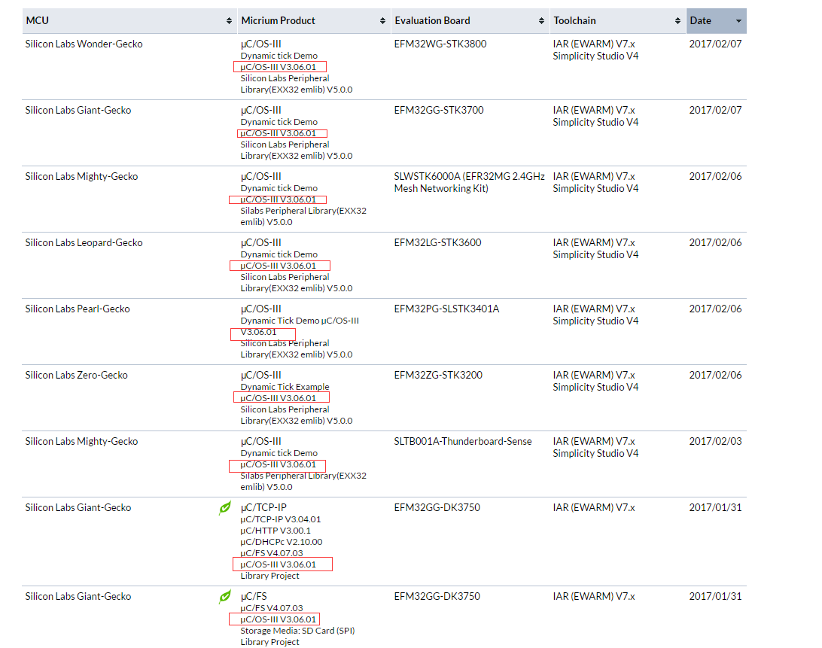This screenshot has height=648, width=822.
Task: Click µC/HTTP V3.00.1 line
Action: [x=276, y=531]
